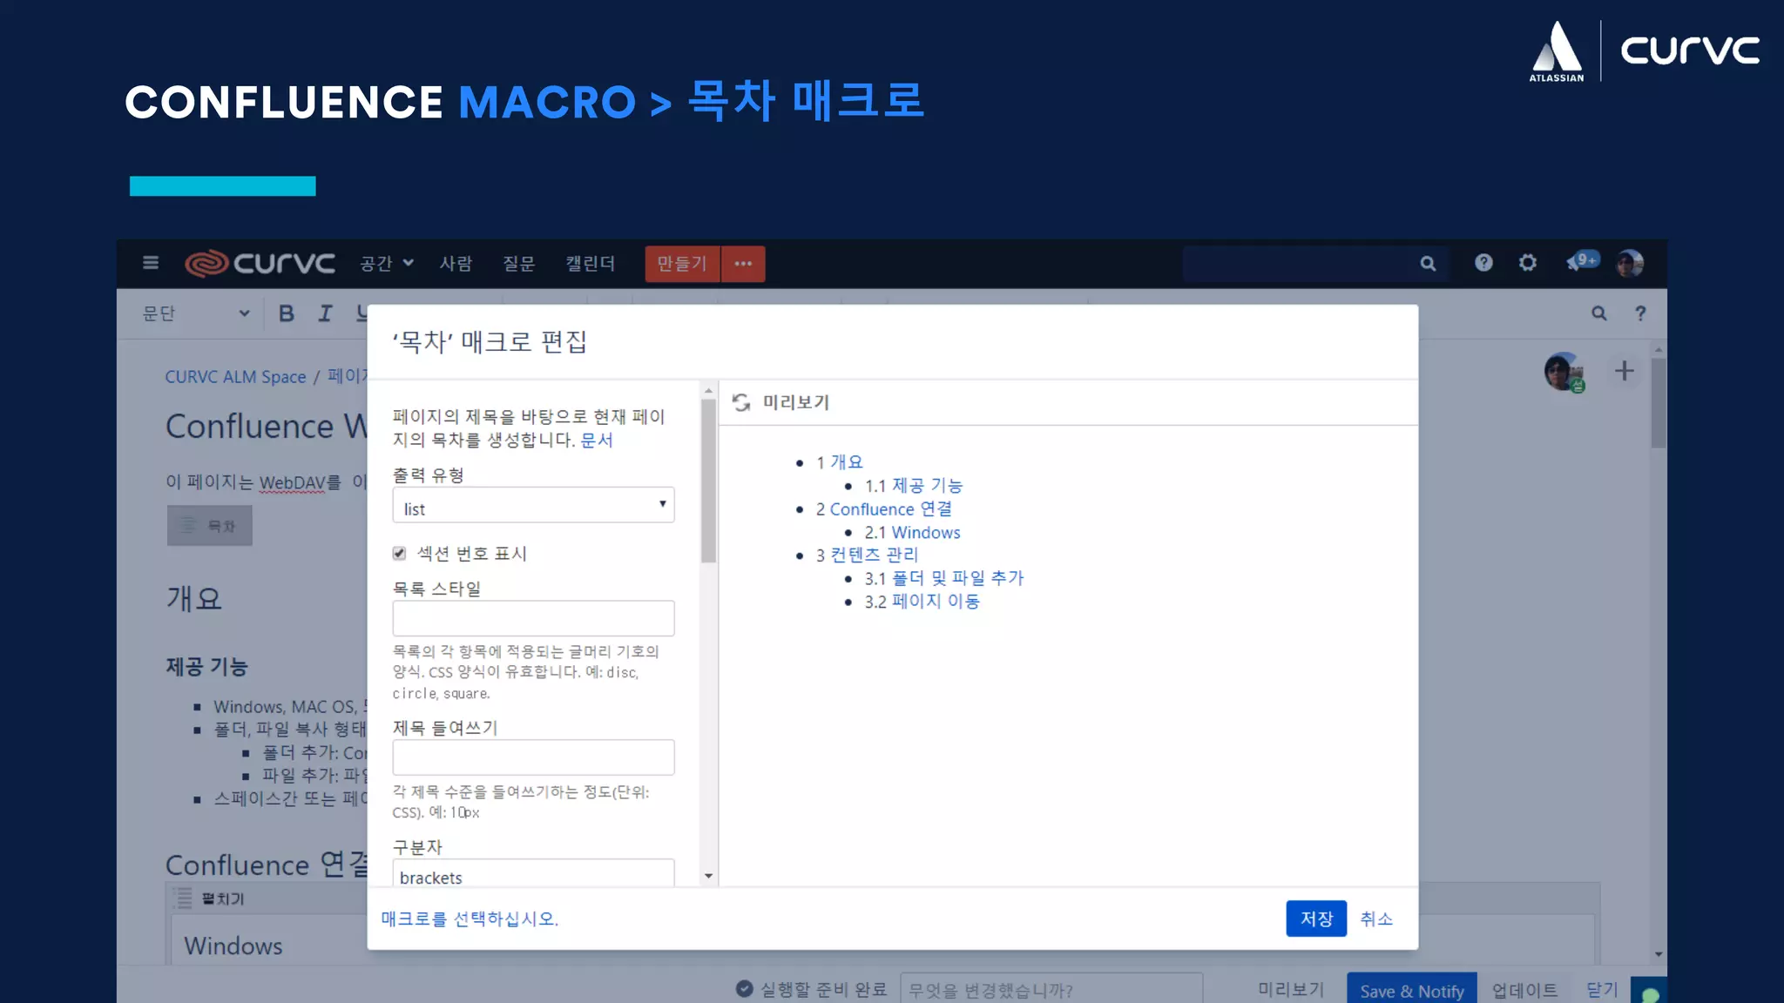Image resolution: width=1784 pixels, height=1003 pixels.
Task: Click 저장 to save the macro
Action: [x=1316, y=919]
